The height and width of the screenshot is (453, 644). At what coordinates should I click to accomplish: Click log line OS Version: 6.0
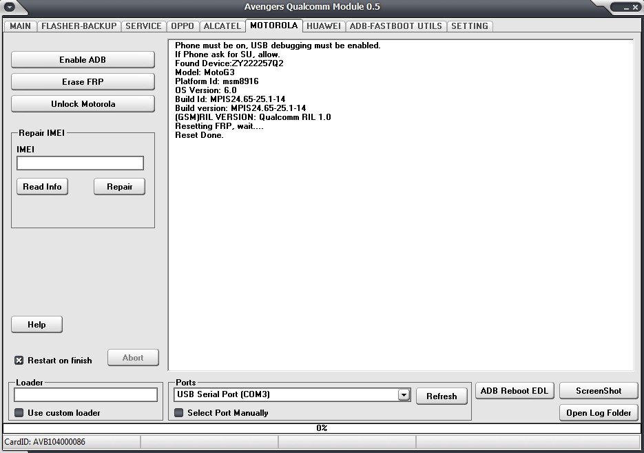click(x=206, y=90)
